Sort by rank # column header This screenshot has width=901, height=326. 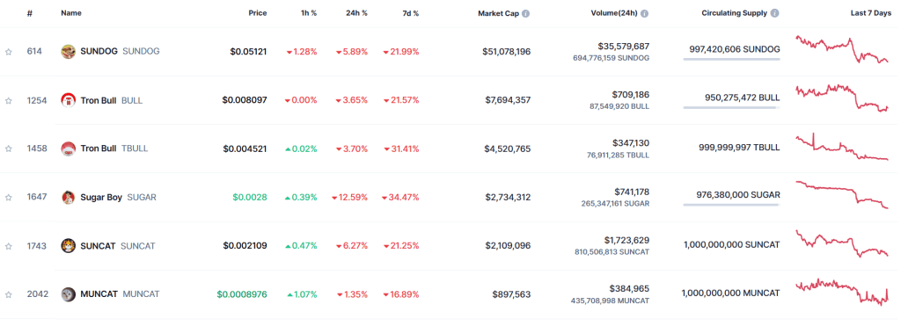click(x=29, y=13)
